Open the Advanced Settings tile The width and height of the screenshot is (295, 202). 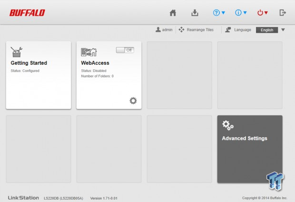[x=250, y=149]
